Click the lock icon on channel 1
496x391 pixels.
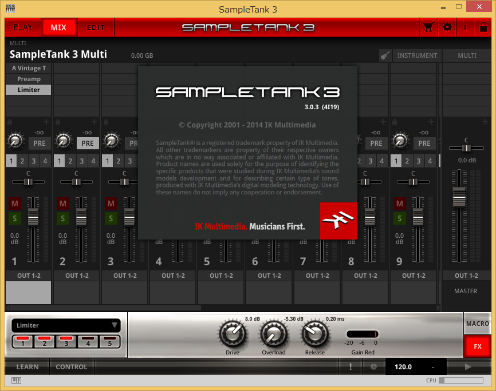10,122
